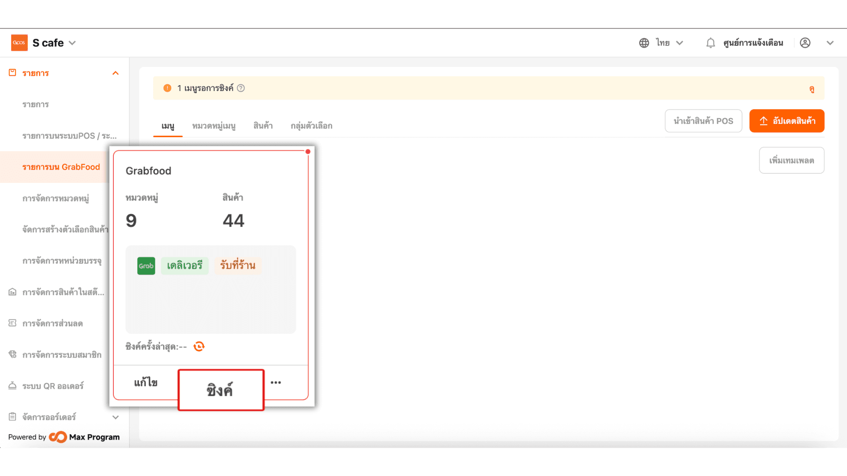Image resolution: width=847 pixels, height=476 pixels.
Task: Click the stock management icon in sidebar
Action: tap(12, 292)
